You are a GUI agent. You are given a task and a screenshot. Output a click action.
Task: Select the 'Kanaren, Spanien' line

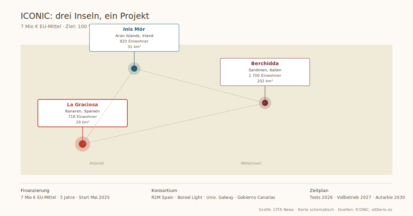click(83, 111)
